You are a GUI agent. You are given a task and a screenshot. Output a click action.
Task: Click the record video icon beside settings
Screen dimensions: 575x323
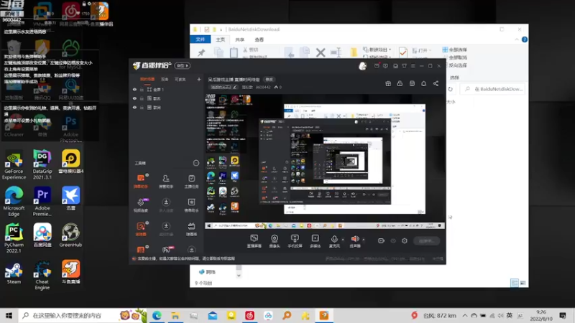point(381,240)
